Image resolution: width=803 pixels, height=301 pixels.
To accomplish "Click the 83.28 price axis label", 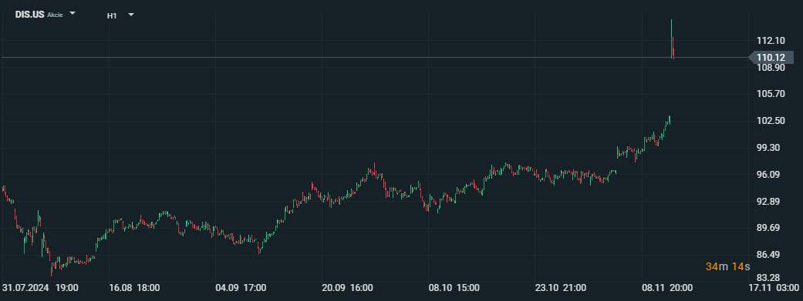I will 771,277.
